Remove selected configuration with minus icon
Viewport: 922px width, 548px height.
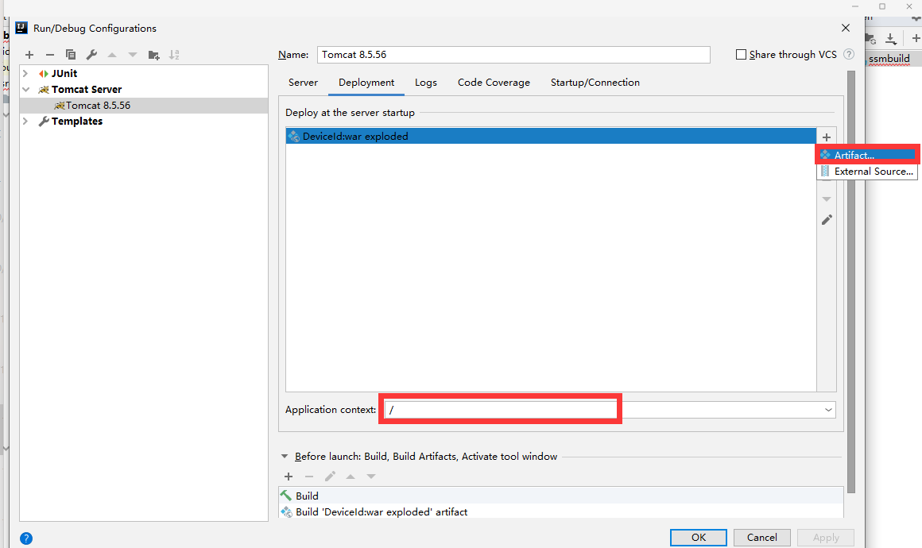pyautogui.click(x=50, y=55)
